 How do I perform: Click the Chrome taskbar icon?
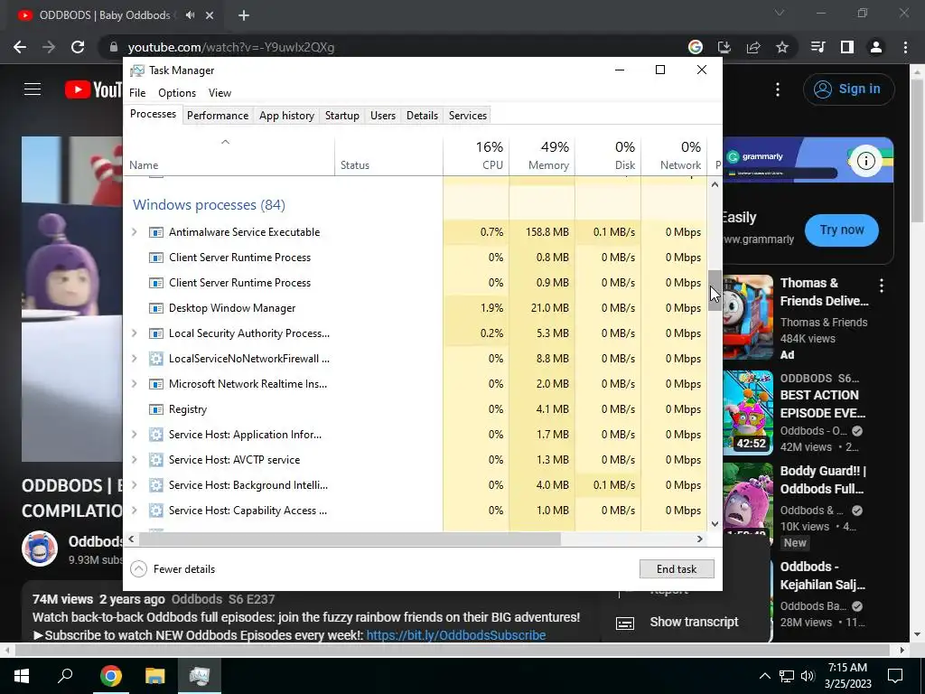tap(110, 676)
